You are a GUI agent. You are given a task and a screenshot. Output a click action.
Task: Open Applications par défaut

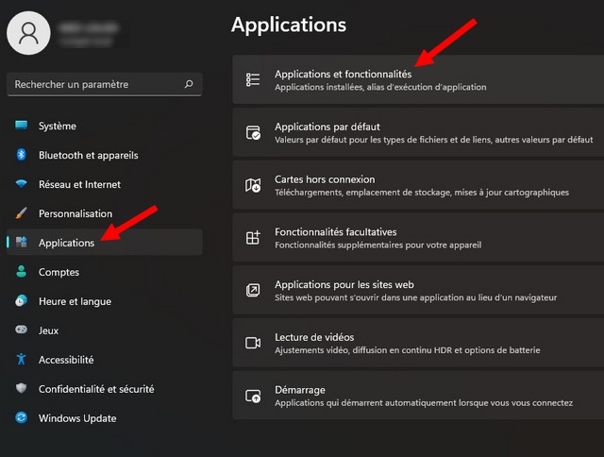(x=418, y=132)
